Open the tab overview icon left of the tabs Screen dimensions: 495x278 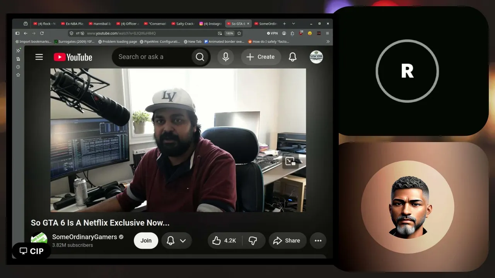[26, 24]
